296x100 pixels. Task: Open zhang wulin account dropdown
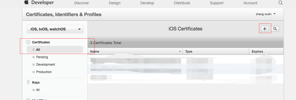tap(266, 14)
